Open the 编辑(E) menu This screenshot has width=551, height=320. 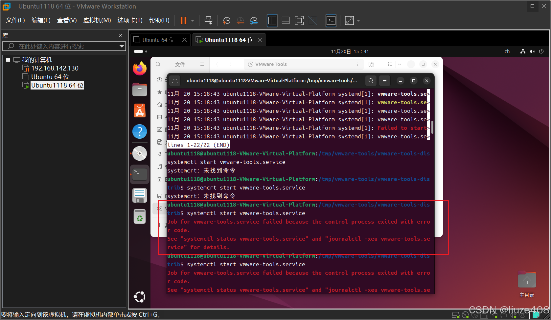point(41,20)
